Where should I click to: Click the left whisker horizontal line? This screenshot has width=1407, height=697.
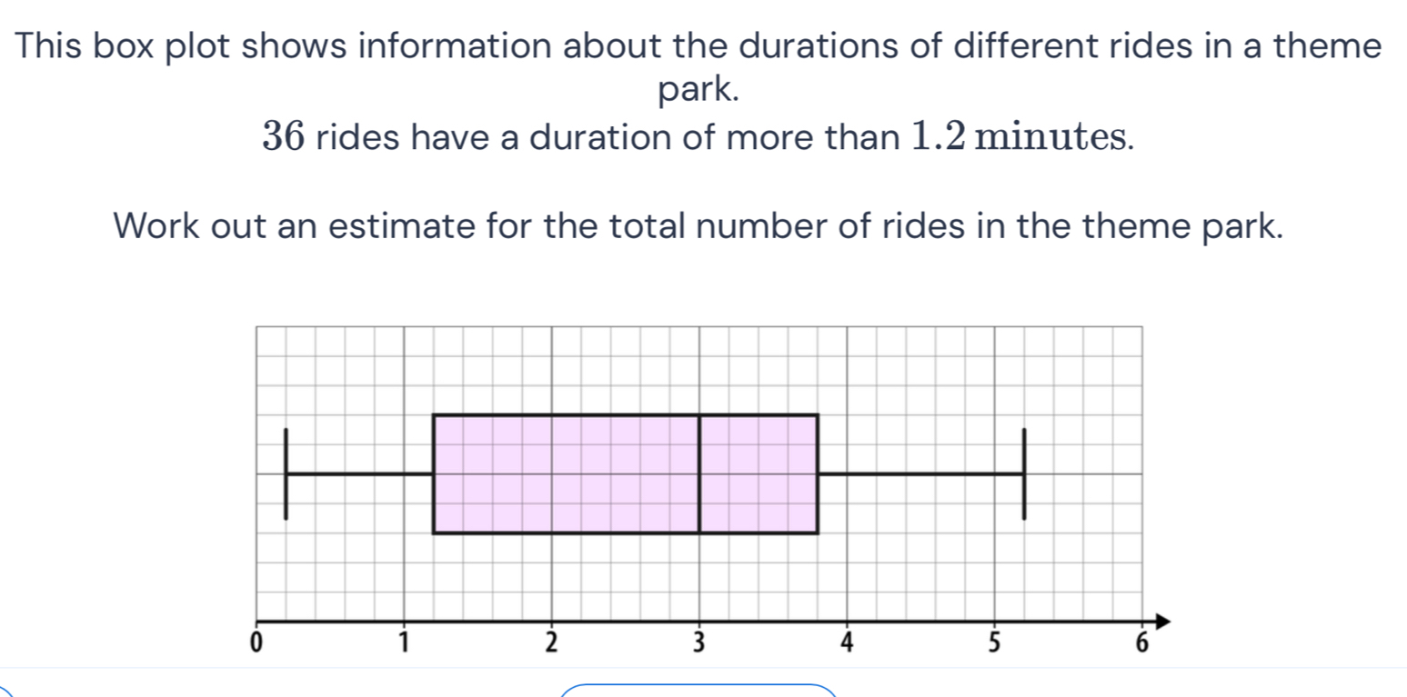tap(359, 473)
